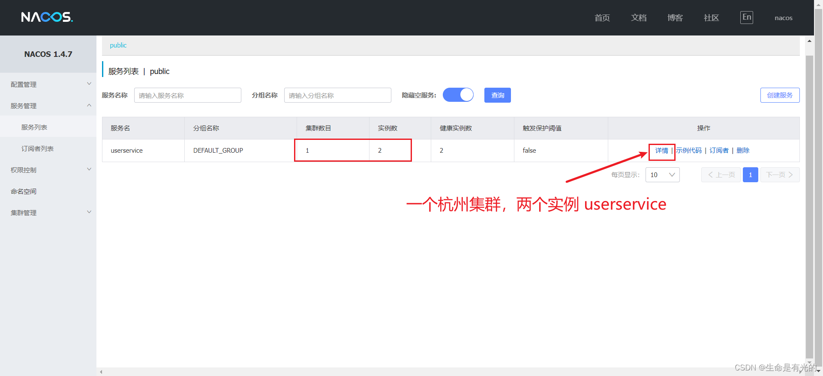Click the vertical scrollbar
The width and height of the screenshot is (823, 376).
pyautogui.click(x=809, y=207)
